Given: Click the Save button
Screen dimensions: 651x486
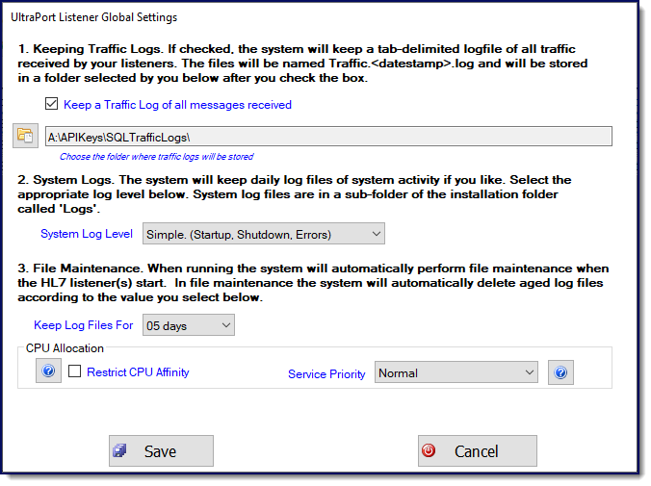Looking at the screenshot, I should (x=161, y=450).
